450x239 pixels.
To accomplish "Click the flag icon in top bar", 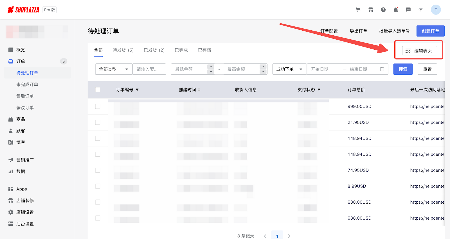I will coord(358,10).
